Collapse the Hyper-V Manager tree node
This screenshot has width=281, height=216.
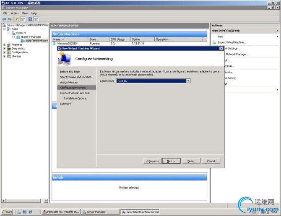[x=13, y=37]
